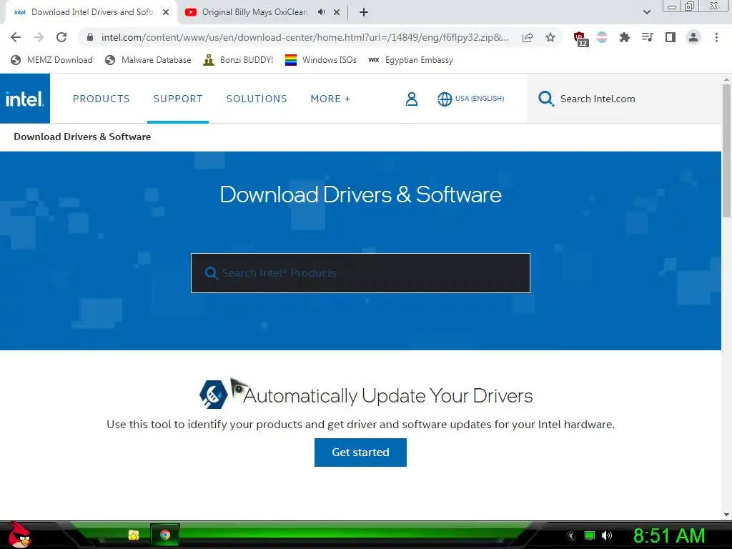Open the uBlock extension with 12 badge
Viewport: 732px width, 549px height.
tap(580, 39)
